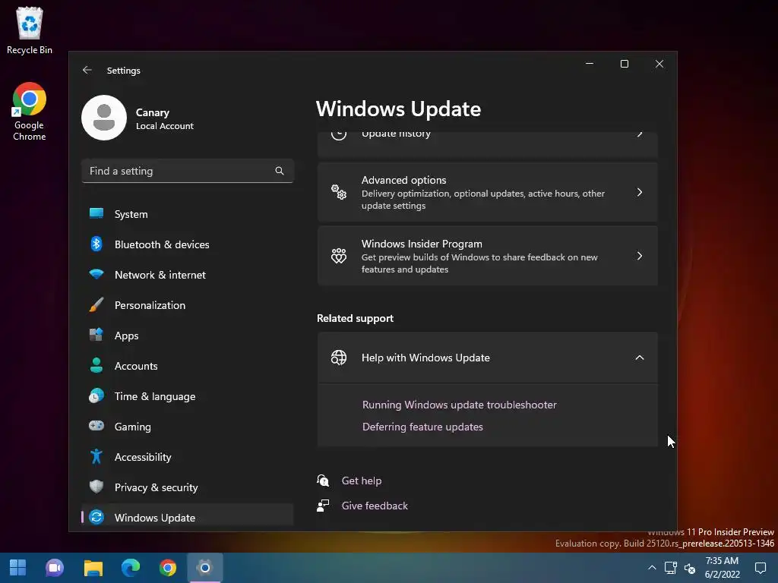Image resolution: width=778 pixels, height=583 pixels.
Task: Click the System monitor icon
Action: [x=96, y=213]
